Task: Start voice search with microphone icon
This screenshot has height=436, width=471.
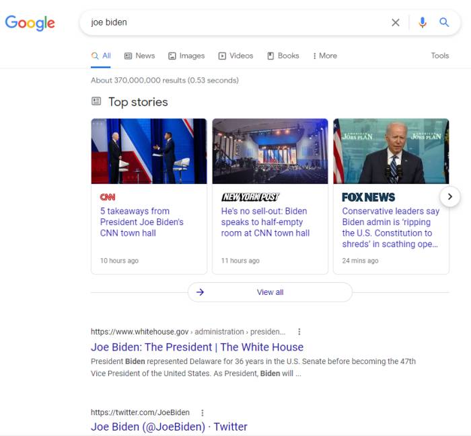Action: coord(423,22)
